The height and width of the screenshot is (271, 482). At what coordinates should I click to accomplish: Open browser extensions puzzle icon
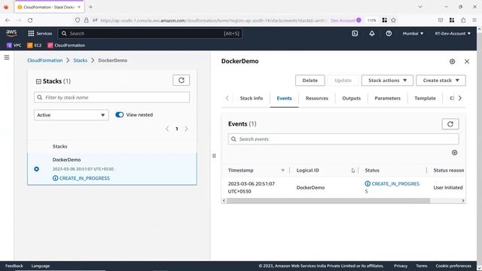(463, 20)
